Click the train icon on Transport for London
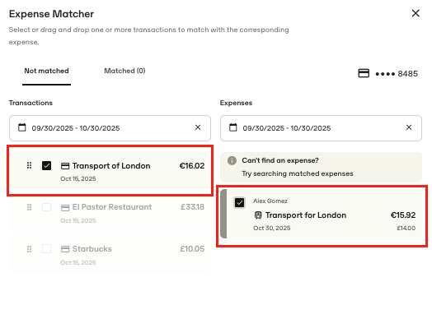The width and height of the screenshot is (432, 328). coord(258,215)
